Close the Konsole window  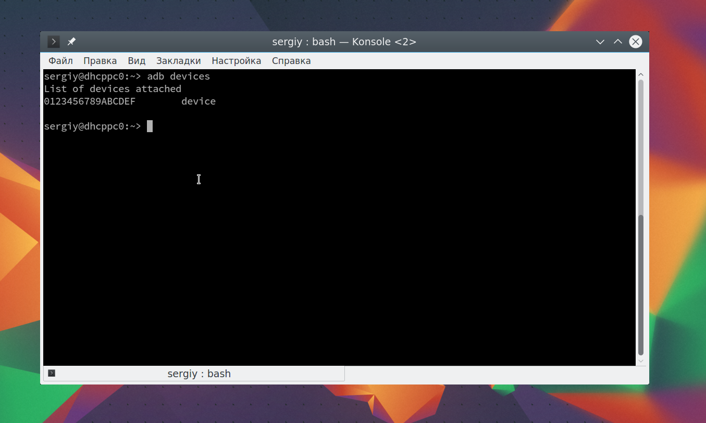(636, 42)
